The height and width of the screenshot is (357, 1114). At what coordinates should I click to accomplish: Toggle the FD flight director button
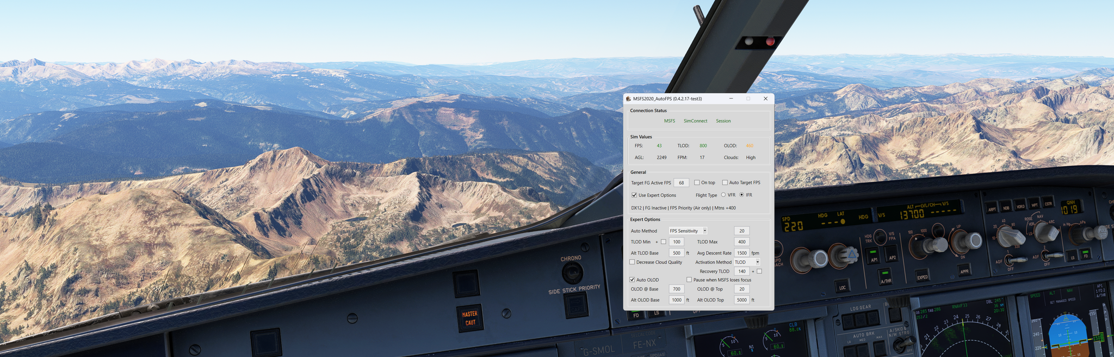(1085, 254)
